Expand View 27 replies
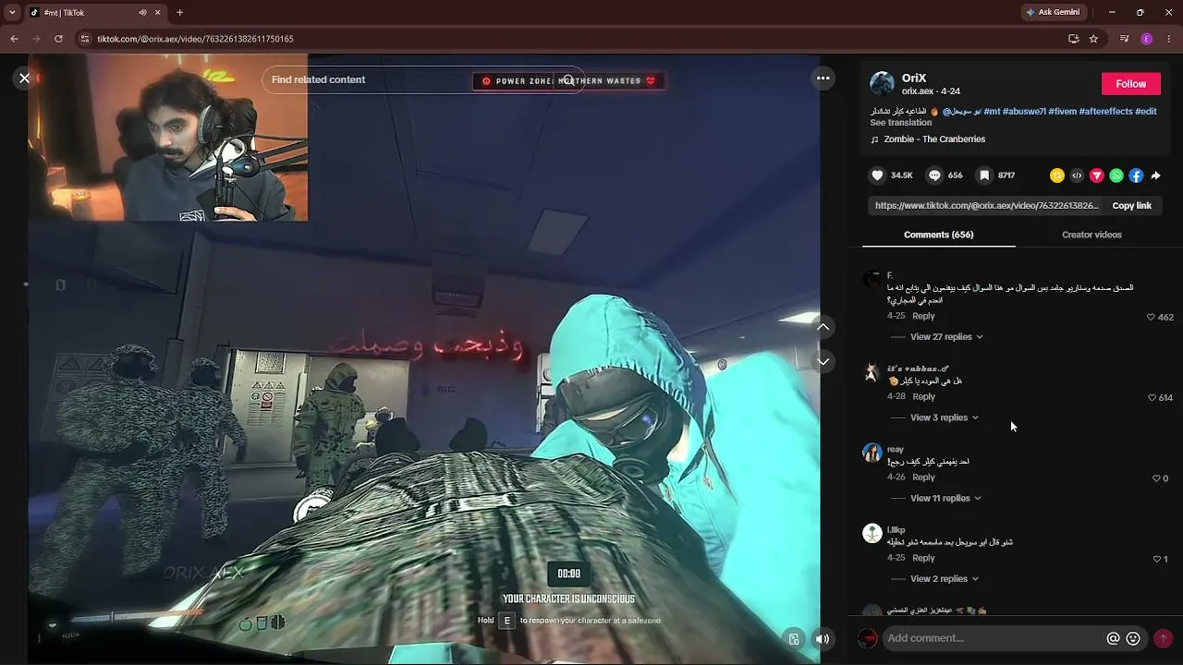Image resolution: width=1183 pixels, height=665 pixels. (x=946, y=337)
